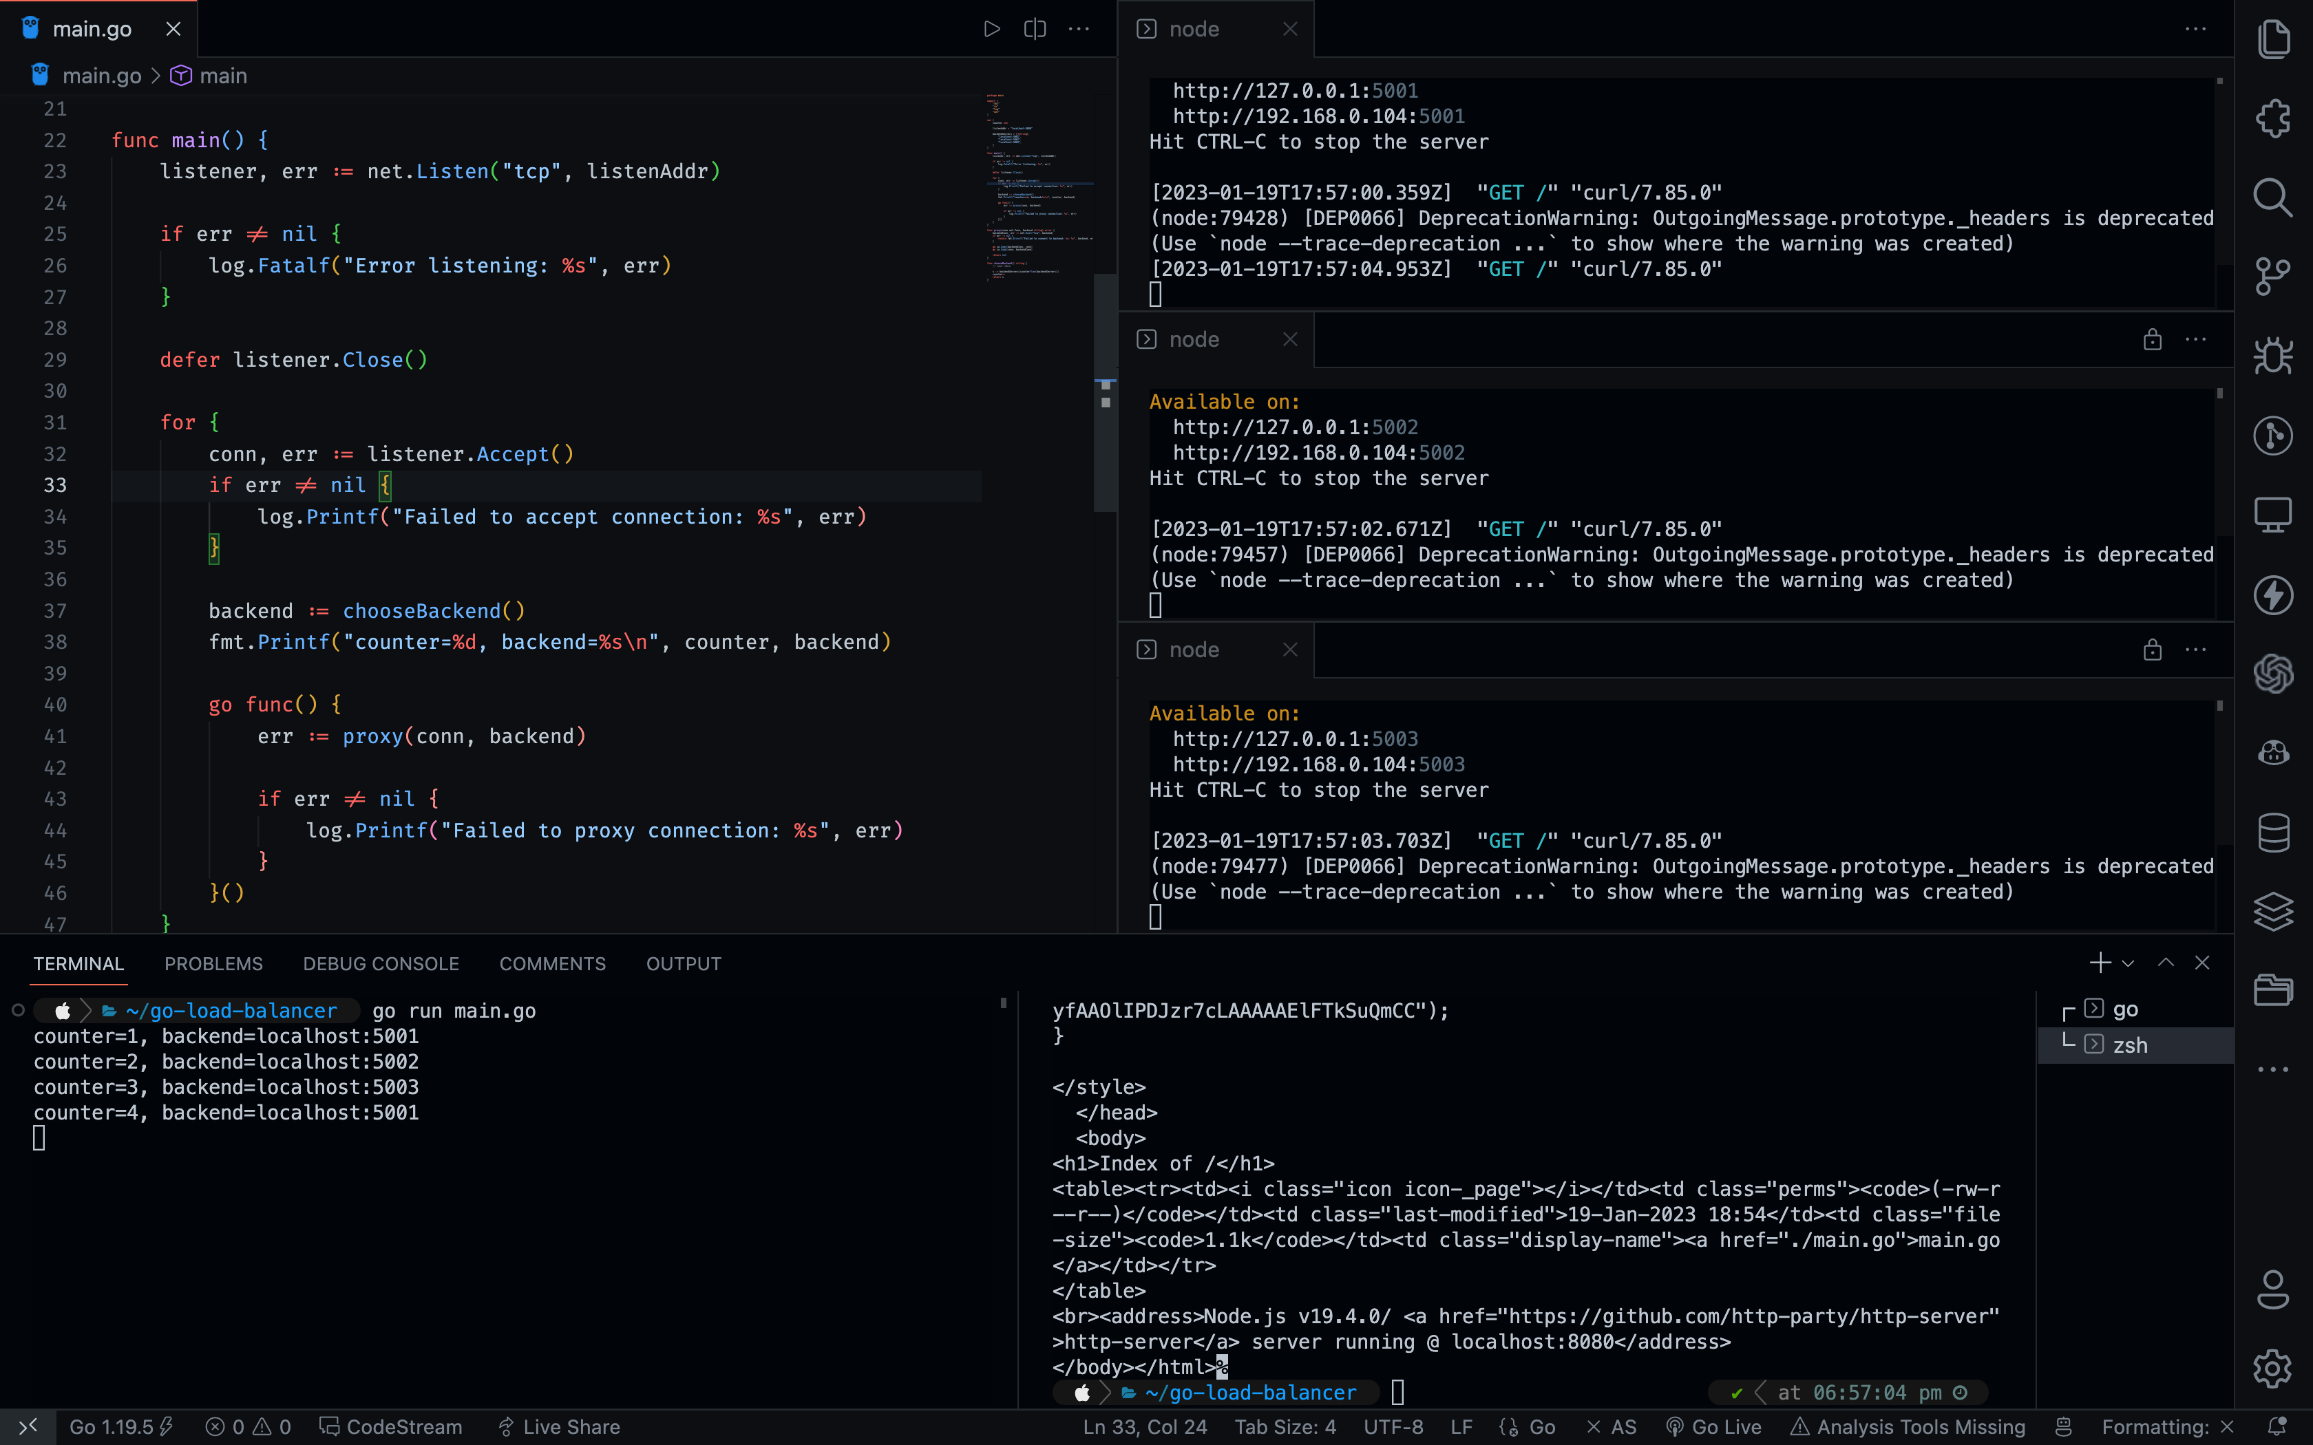
Task: Split the editor to the right
Action: (1034, 29)
